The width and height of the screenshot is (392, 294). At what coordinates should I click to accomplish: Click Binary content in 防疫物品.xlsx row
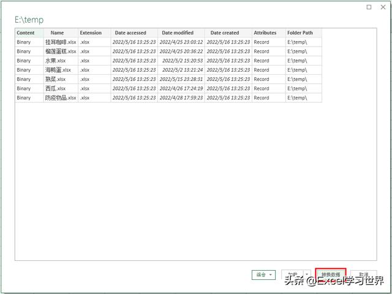[x=24, y=97]
